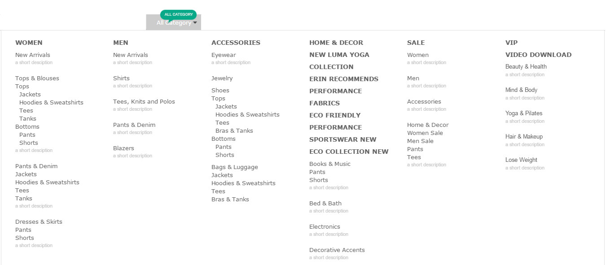The width and height of the screenshot is (606, 265).
Task: Open VIDEO DOWNLOAD menu heading
Action: 538,55
